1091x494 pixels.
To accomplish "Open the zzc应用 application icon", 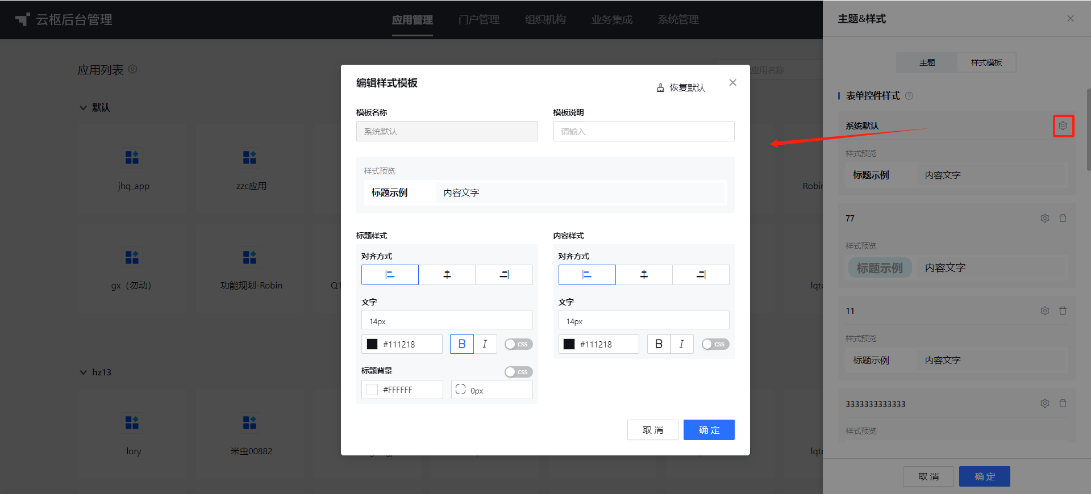I will pyautogui.click(x=249, y=157).
